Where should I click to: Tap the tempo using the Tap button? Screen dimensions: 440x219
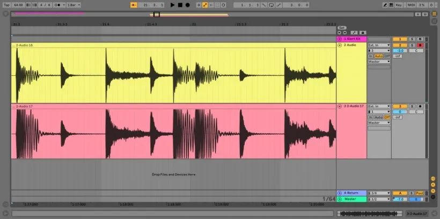click(x=6, y=5)
